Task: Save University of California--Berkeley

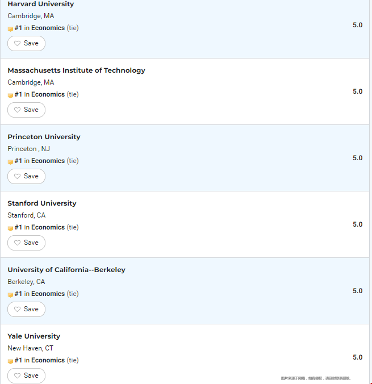Action: coord(26,310)
